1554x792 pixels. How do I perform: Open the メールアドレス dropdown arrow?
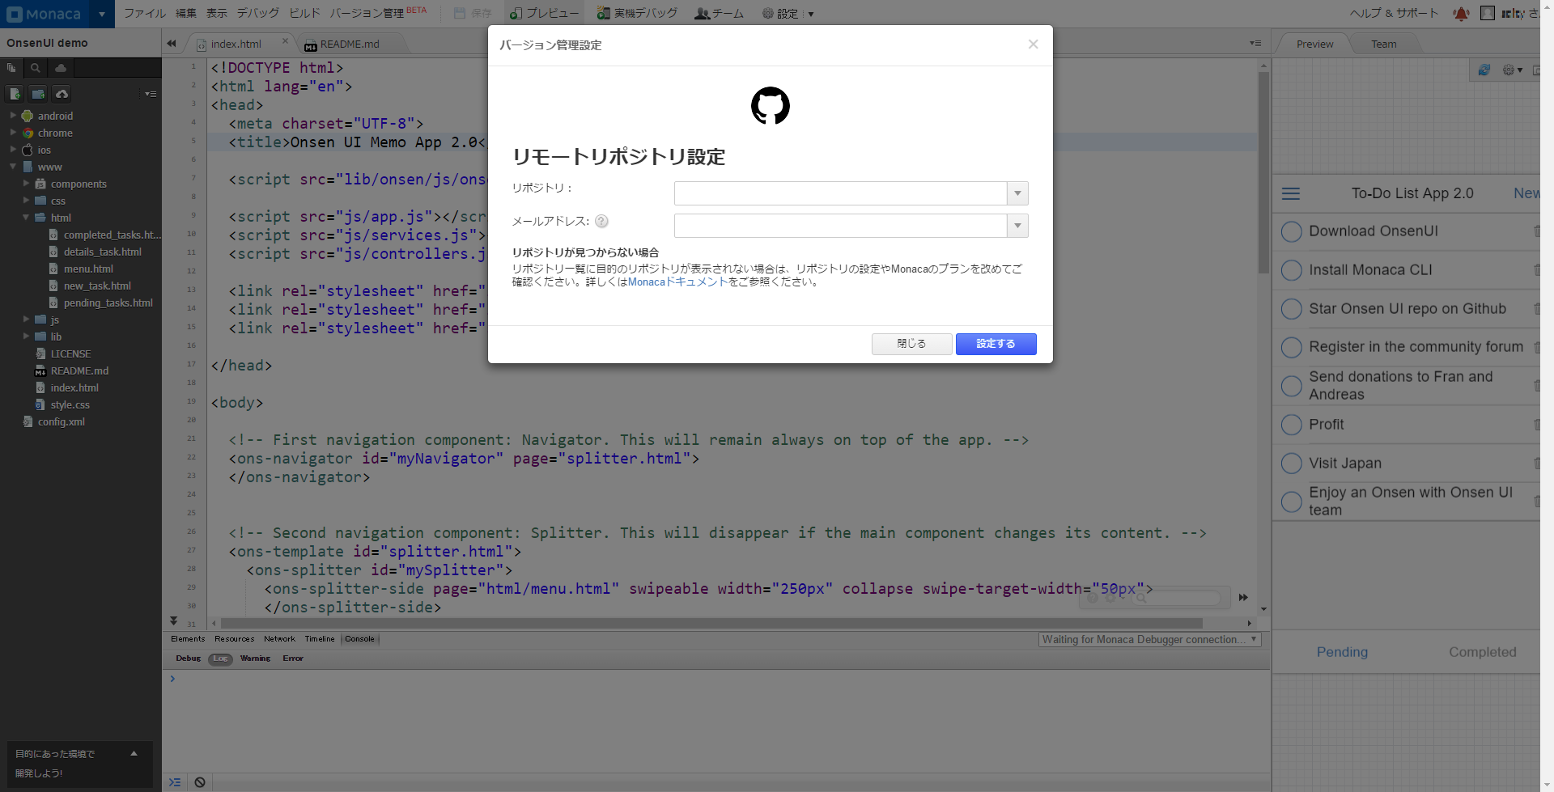tap(1017, 226)
